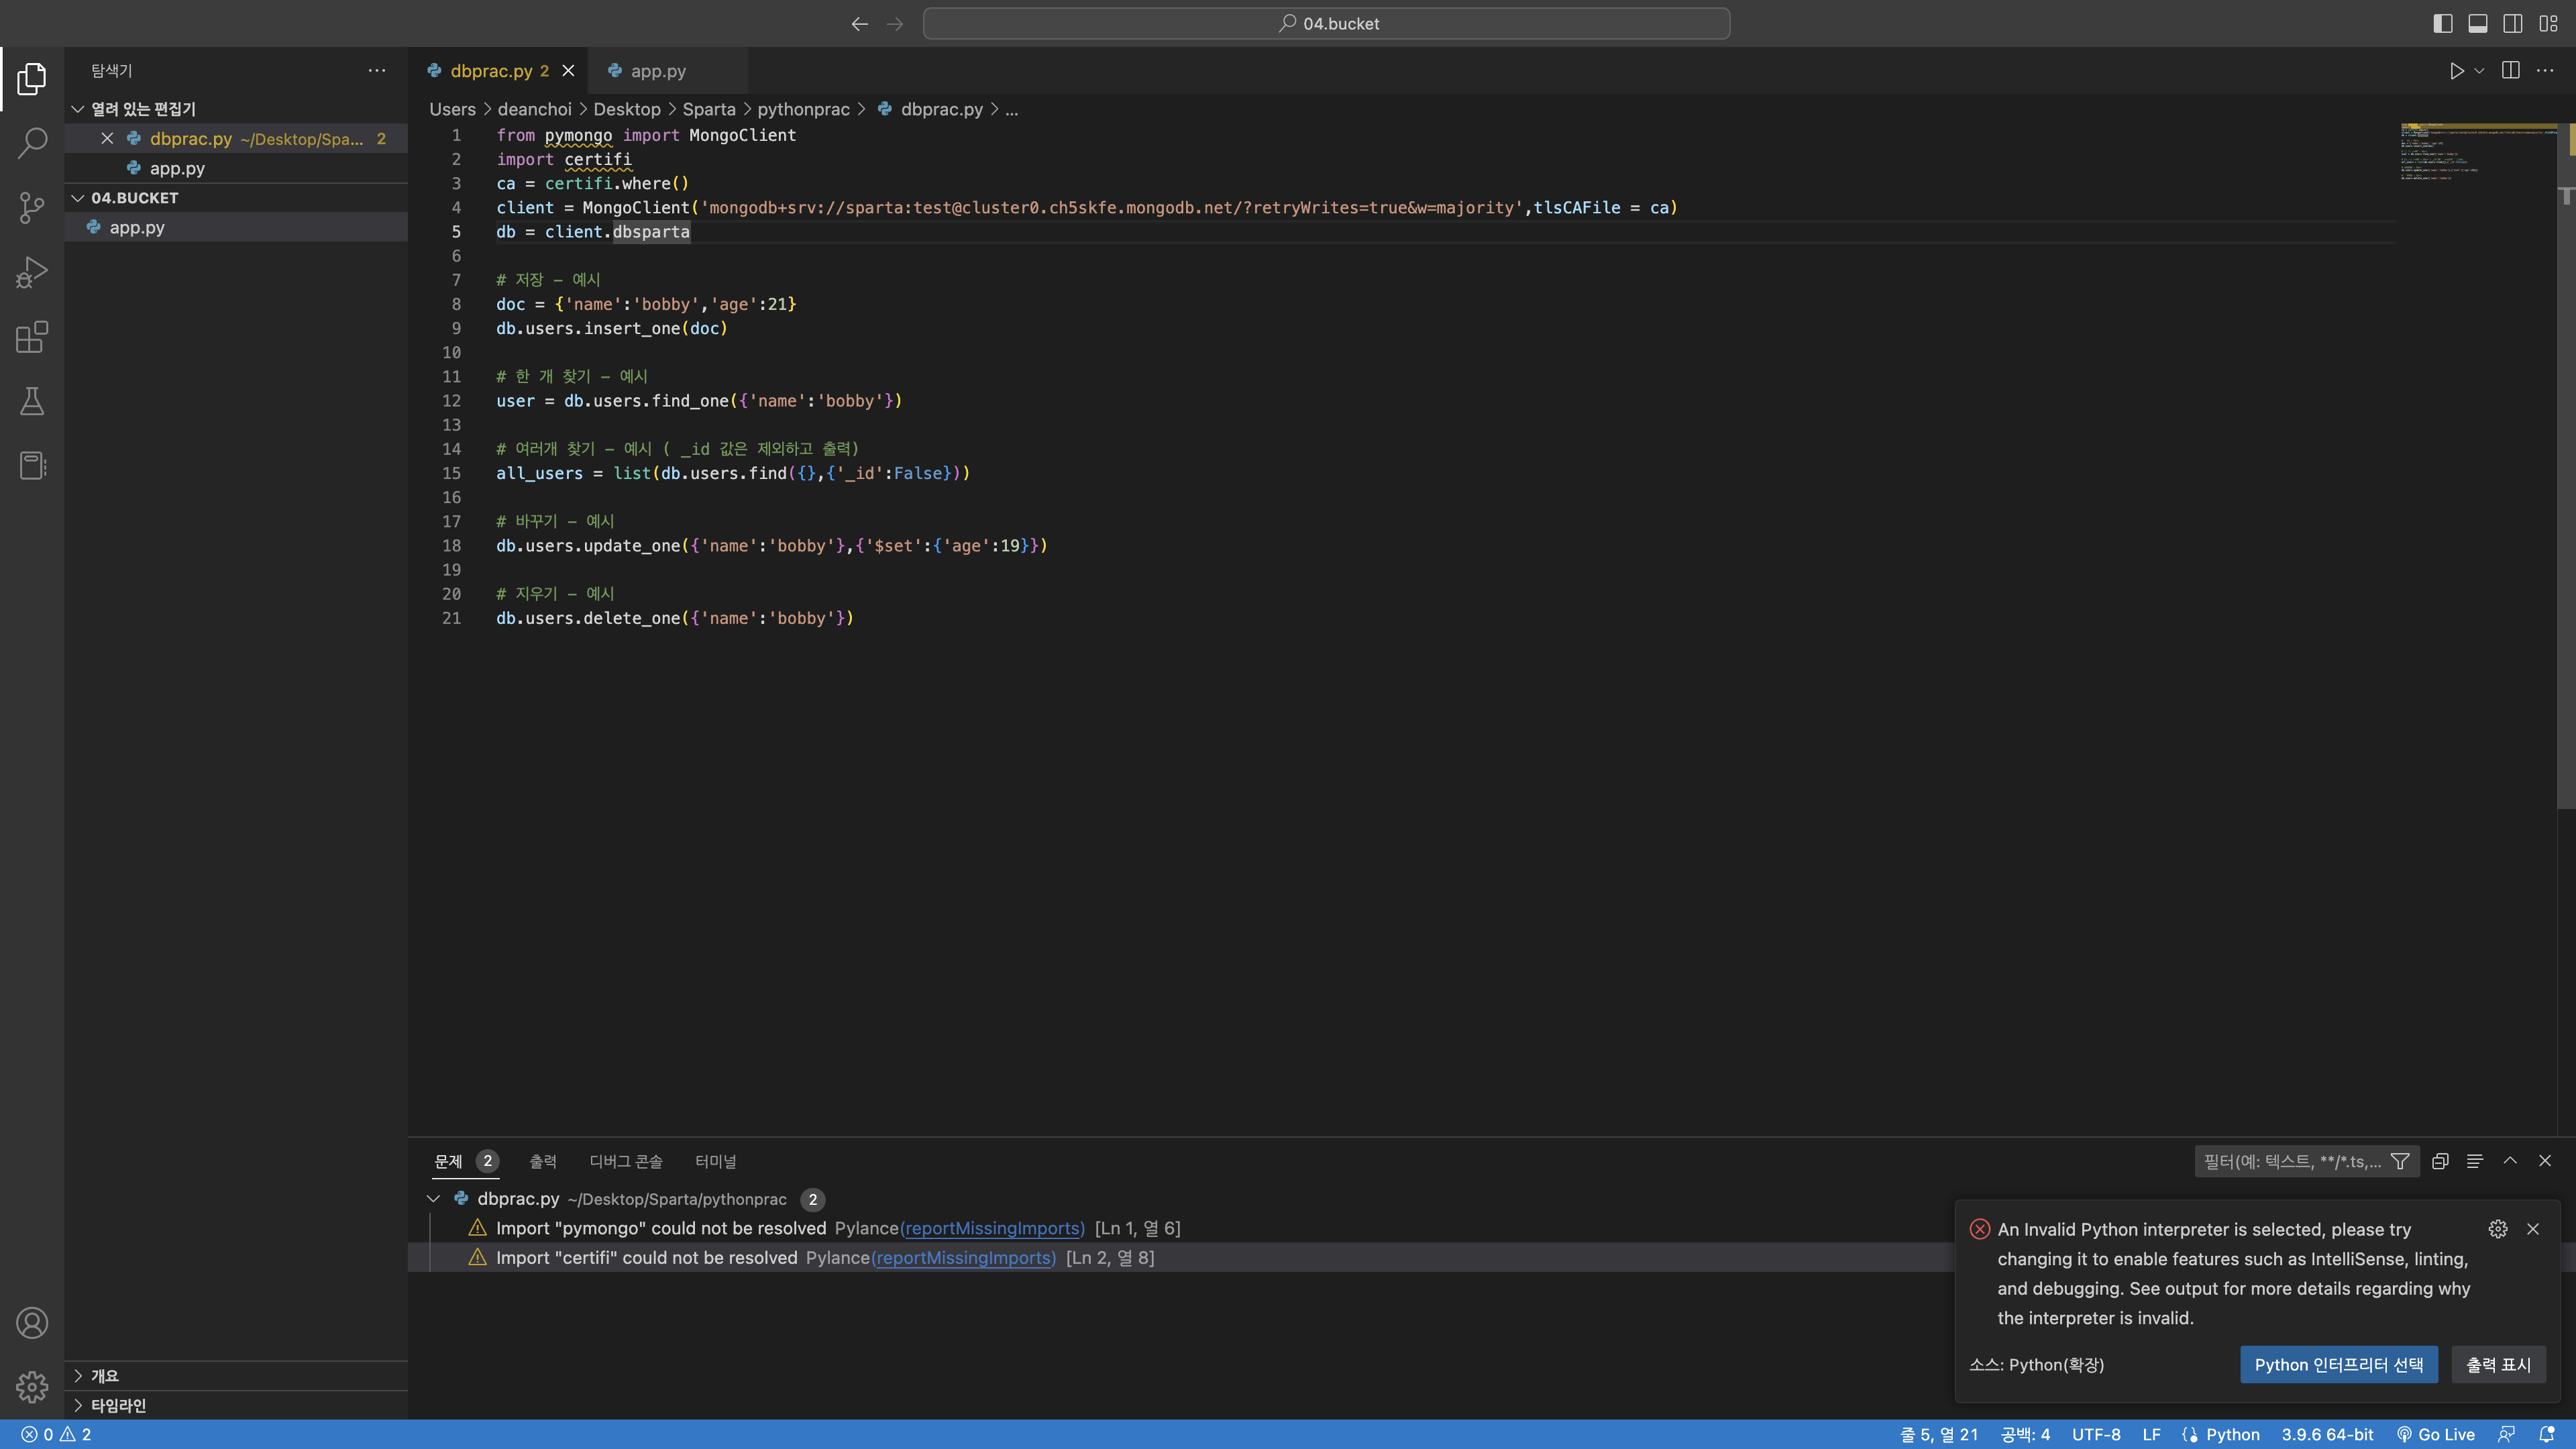
Task: Run the Python file with play icon
Action: tap(2456, 71)
